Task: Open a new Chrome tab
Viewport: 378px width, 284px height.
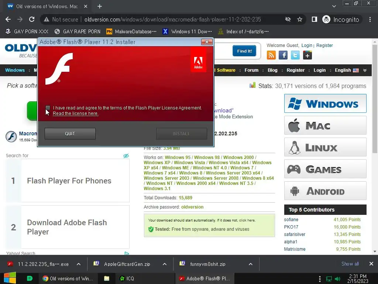Action: click(100, 7)
